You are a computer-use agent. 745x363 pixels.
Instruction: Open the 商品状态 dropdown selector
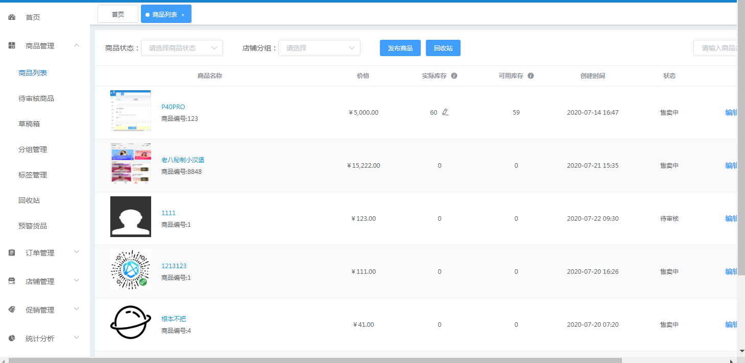click(182, 48)
